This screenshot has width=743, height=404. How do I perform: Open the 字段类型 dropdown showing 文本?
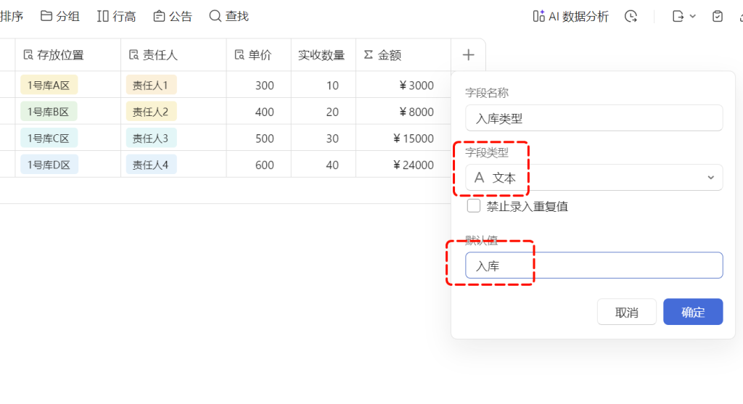(594, 178)
